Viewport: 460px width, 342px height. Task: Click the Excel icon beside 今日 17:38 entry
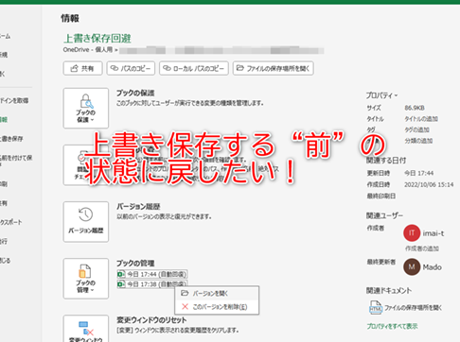pyautogui.click(x=121, y=284)
